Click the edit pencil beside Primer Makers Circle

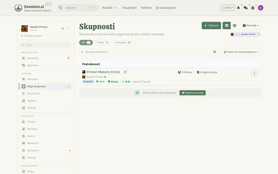coord(125,72)
